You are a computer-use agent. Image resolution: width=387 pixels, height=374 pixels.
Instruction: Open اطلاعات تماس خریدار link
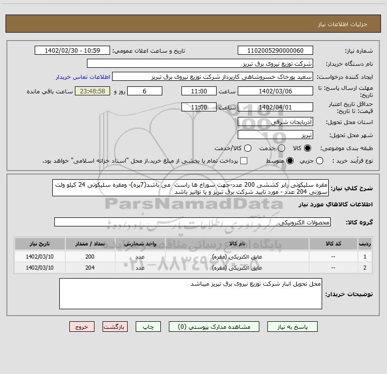[83, 77]
